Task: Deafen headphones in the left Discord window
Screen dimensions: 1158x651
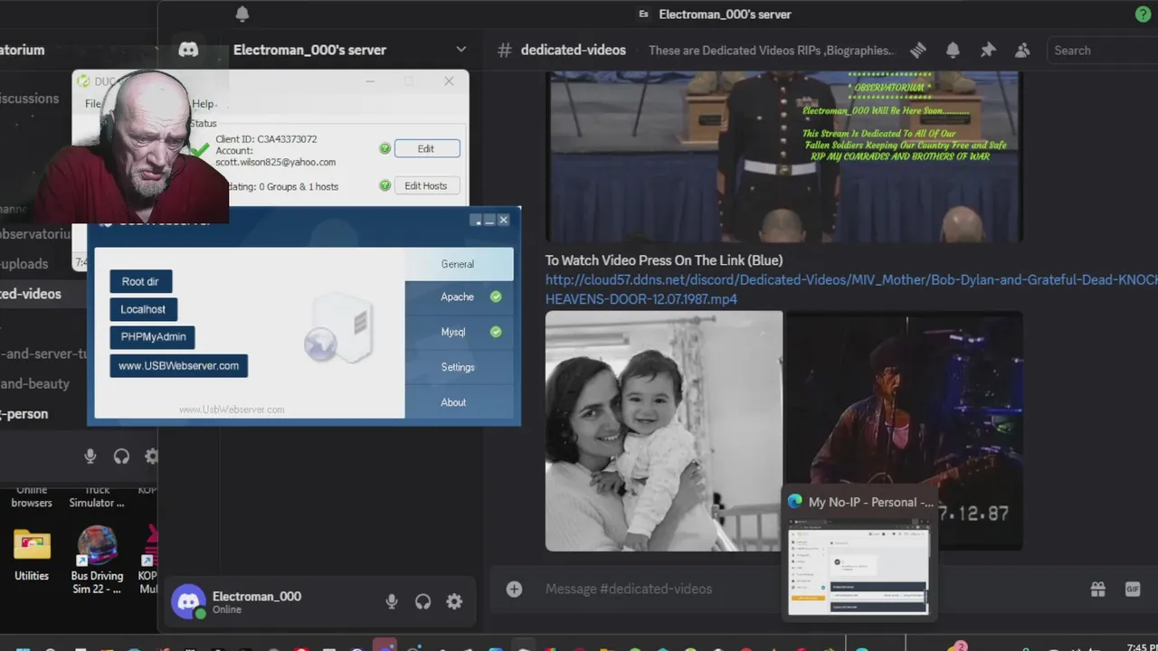Action: pos(121,457)
